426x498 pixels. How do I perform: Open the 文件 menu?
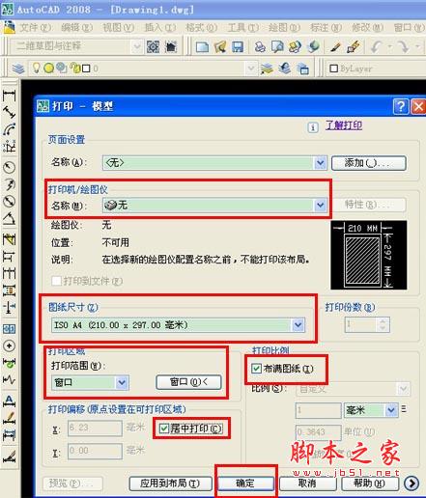tap(36, 28)
